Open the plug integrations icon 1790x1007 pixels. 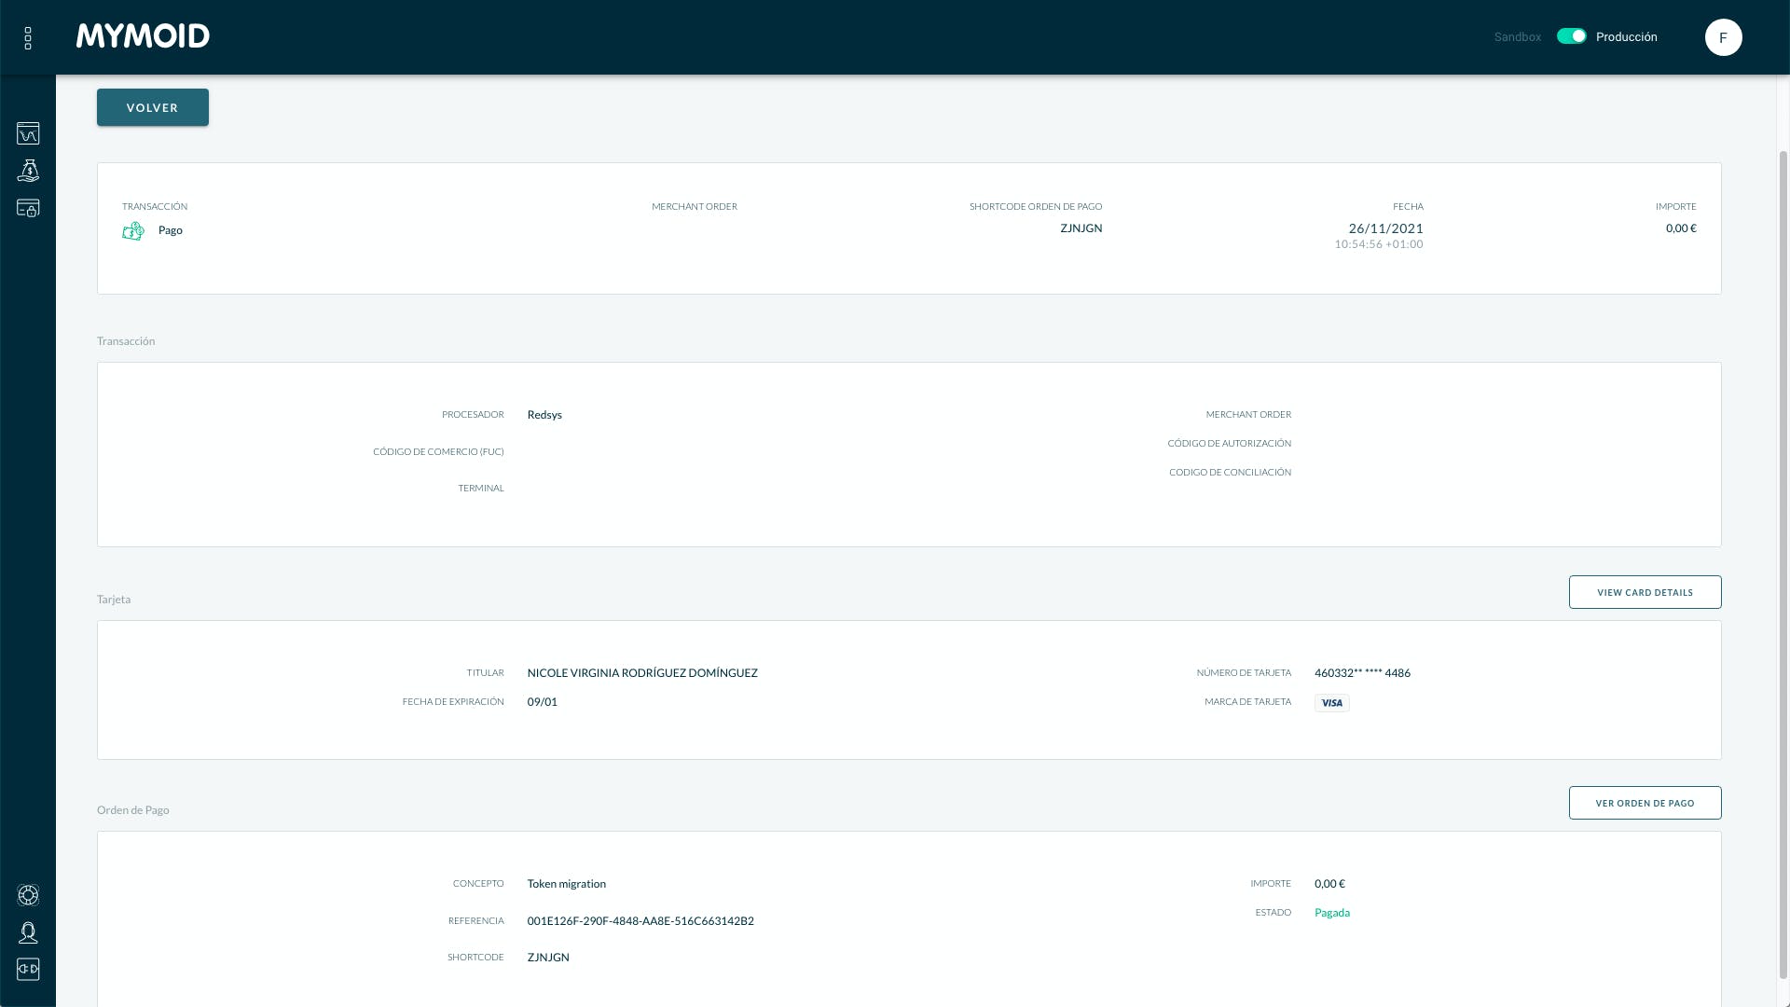[x=28, y=970]
